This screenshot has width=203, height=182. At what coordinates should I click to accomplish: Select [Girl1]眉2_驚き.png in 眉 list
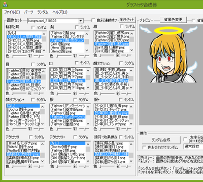pyautogui.click(x=112, y=51)
